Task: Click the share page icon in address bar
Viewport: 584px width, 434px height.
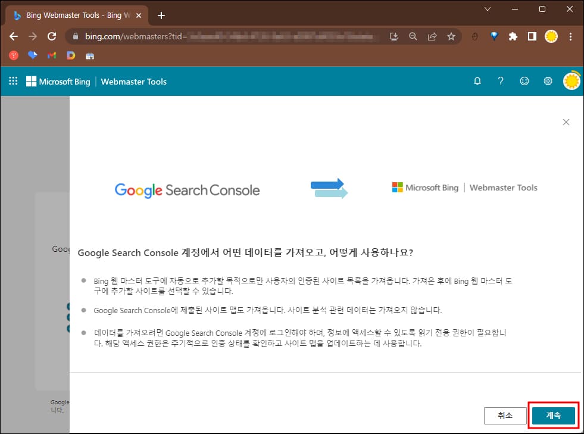Action: click(x=432, y=36)
